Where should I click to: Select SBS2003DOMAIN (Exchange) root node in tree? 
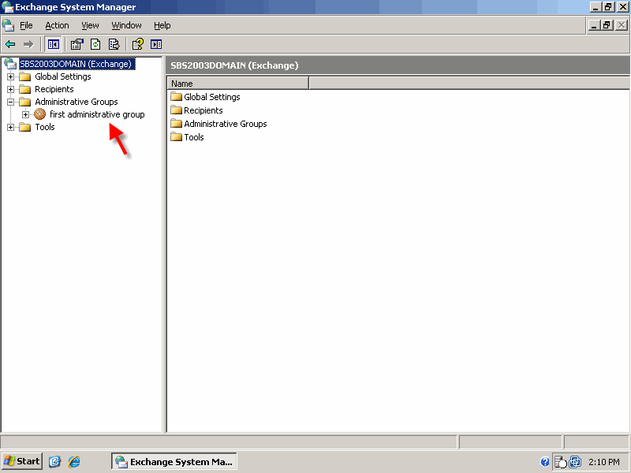[76, 64]
